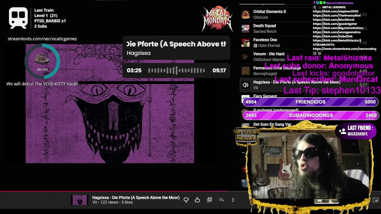Click the Hagzissa artist name in overlay
381x214 pixels.
click(x=138, y=53)
